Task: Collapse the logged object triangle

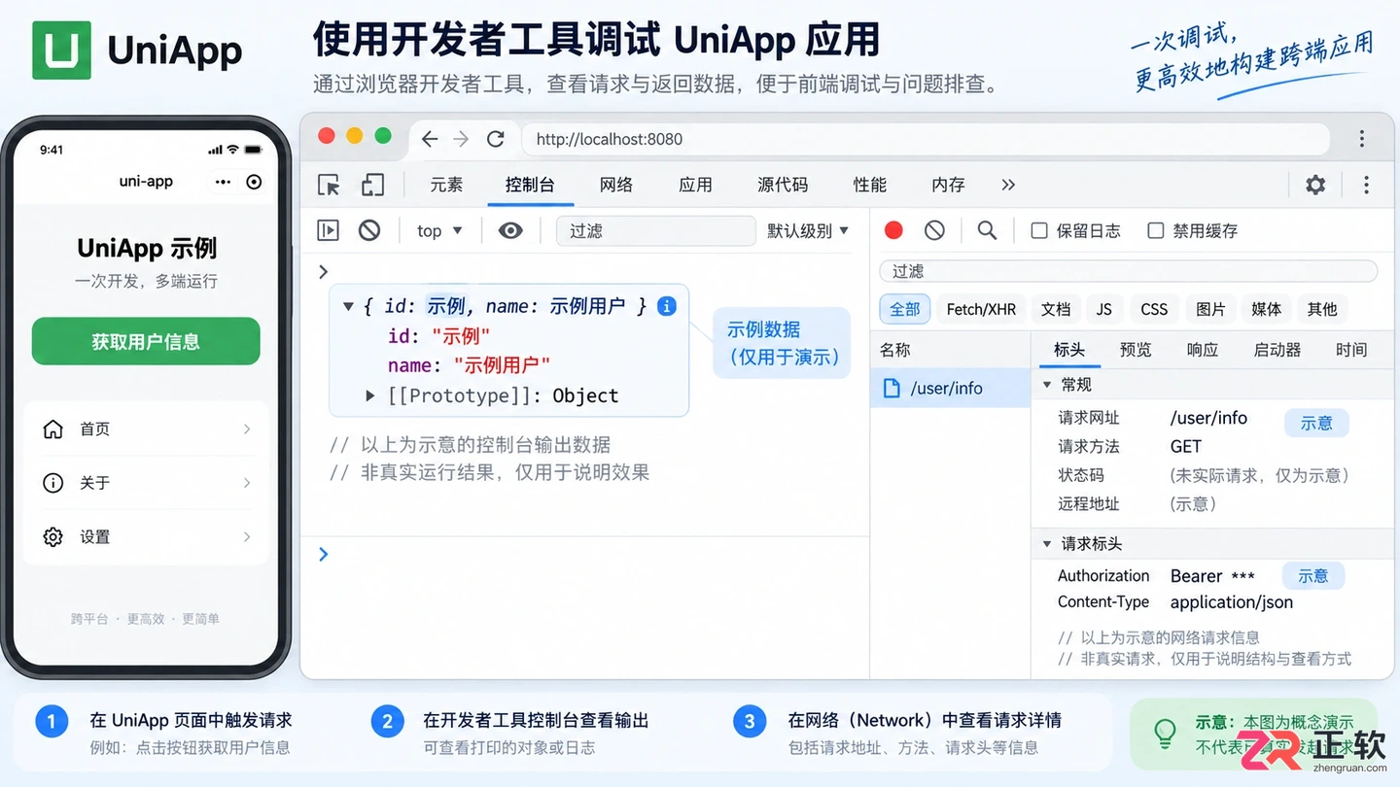Action: (x=348, y=306)
